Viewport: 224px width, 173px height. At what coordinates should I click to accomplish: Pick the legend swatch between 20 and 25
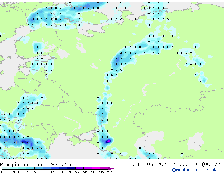63,168
